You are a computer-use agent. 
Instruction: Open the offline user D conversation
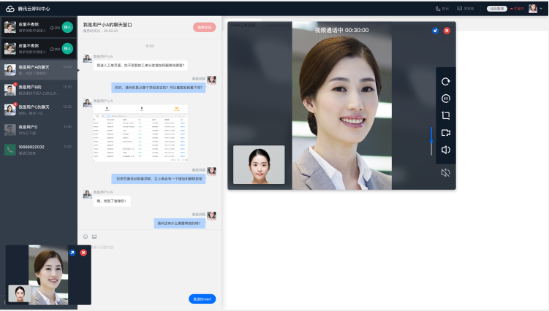click(x=39, y=130)
